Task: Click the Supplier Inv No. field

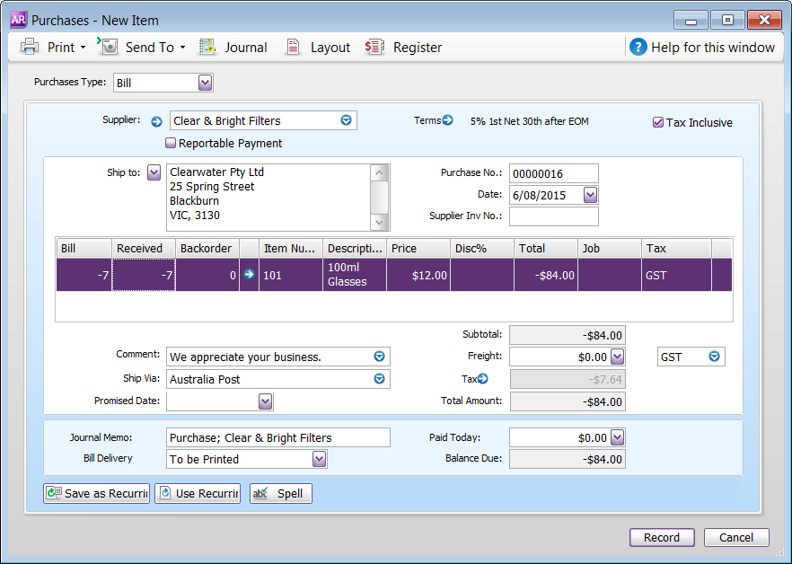Action: click(553, 216)
